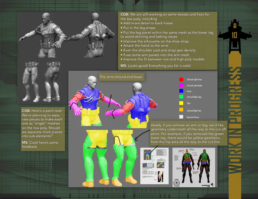Click "MS: Looks good! Everything you list is valid."
The height and width of the screenshot is (199, 258).
pos(156,66)
